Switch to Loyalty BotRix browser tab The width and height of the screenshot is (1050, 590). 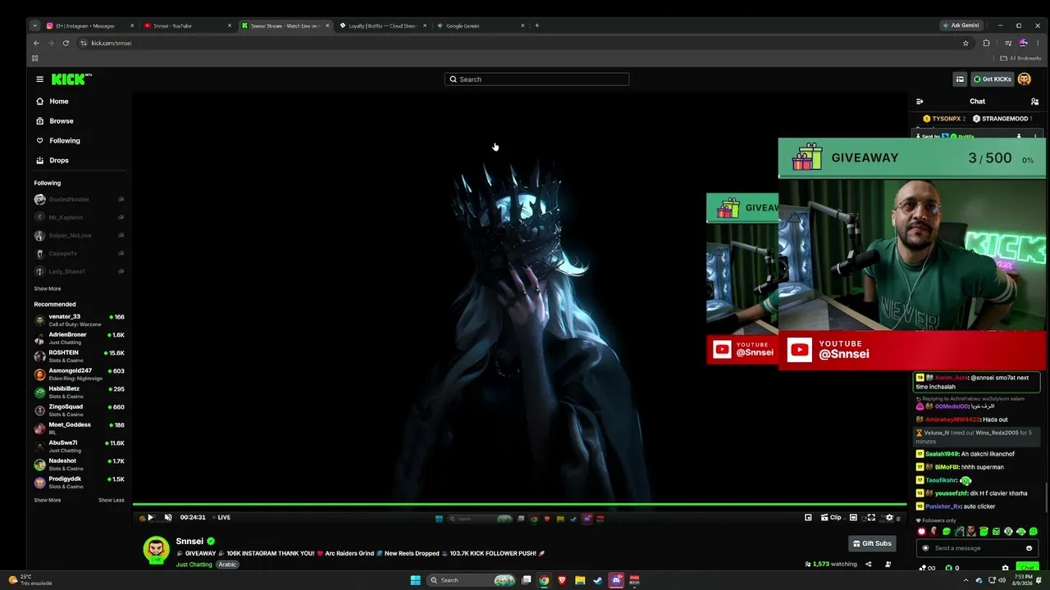(381, 25)
